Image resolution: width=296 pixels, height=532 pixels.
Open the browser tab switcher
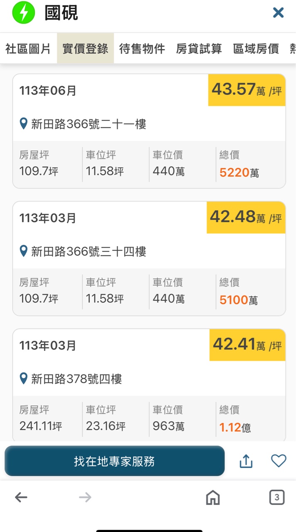point(277,497)
